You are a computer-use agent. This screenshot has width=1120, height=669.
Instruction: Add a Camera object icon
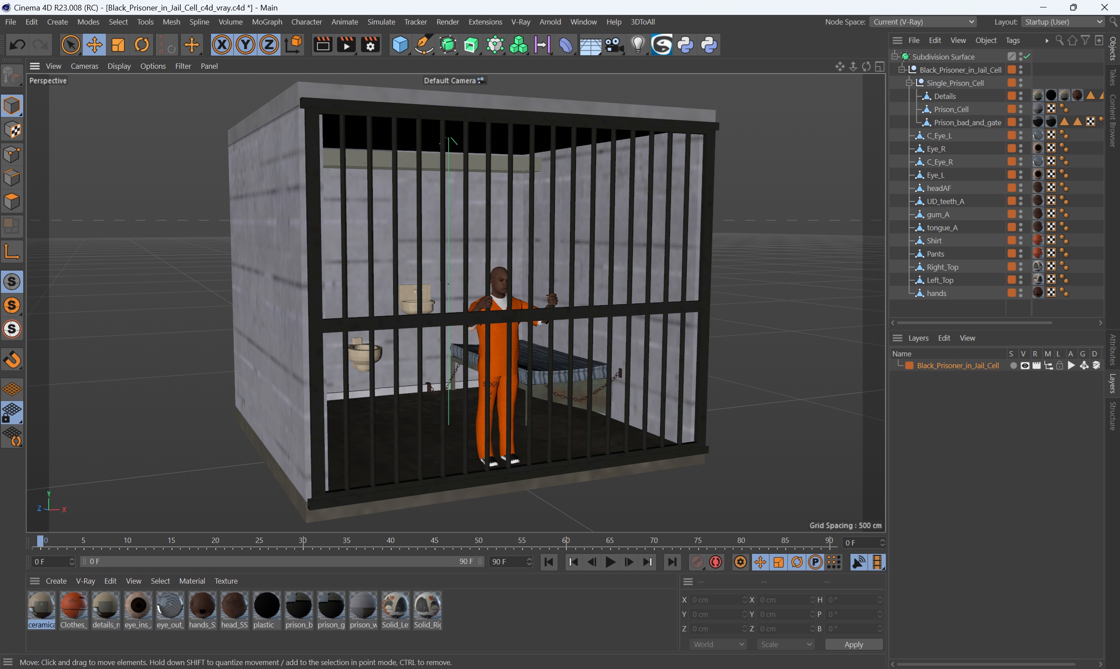coord(614,45)
